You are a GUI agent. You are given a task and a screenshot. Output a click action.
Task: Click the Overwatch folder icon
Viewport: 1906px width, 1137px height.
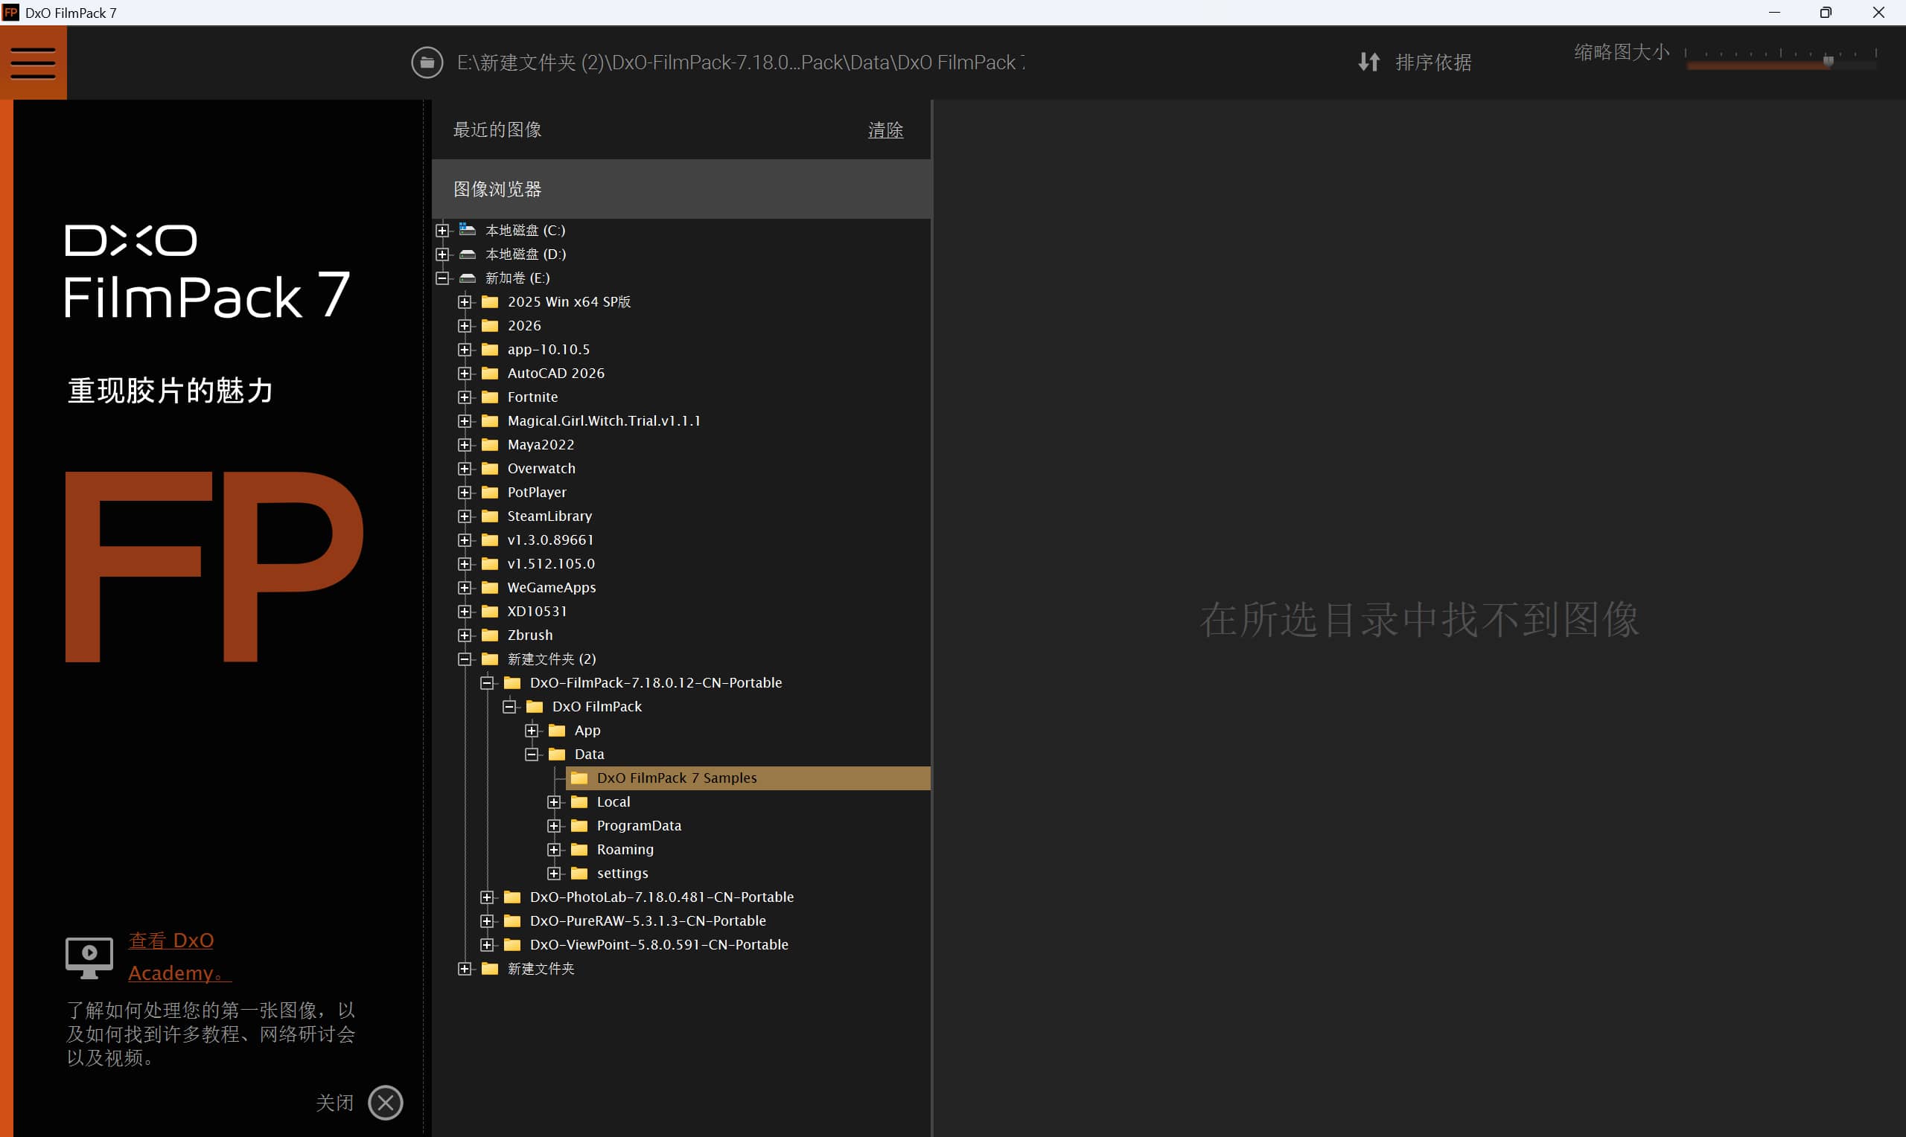pos(490,468)
